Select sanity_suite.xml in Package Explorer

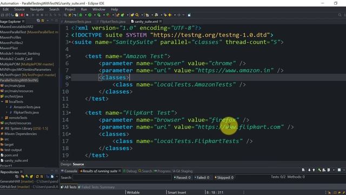(16, 160)
